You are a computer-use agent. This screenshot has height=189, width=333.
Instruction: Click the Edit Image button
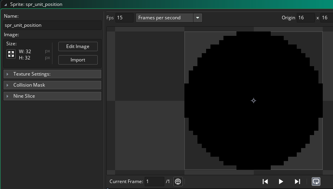pyautogui.click(x=78, y=46)
